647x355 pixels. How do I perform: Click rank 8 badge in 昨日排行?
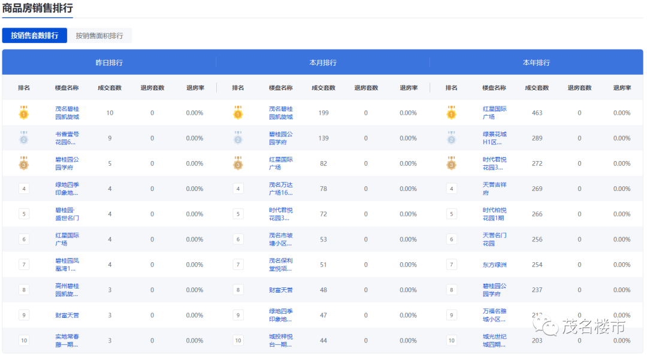point(24,290)
